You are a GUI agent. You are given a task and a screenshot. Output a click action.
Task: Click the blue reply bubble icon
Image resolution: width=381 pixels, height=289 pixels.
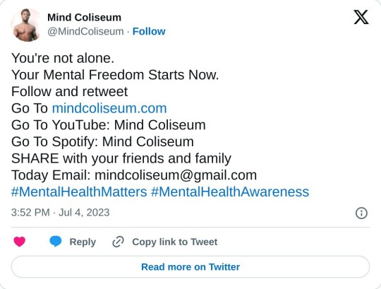click(x=56, y=242)
